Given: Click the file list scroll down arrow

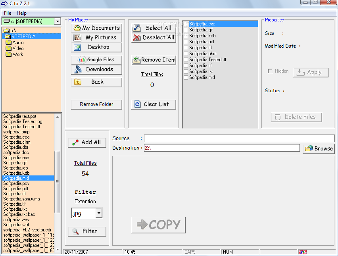Looking at the screenshot, I should (58, 250).
